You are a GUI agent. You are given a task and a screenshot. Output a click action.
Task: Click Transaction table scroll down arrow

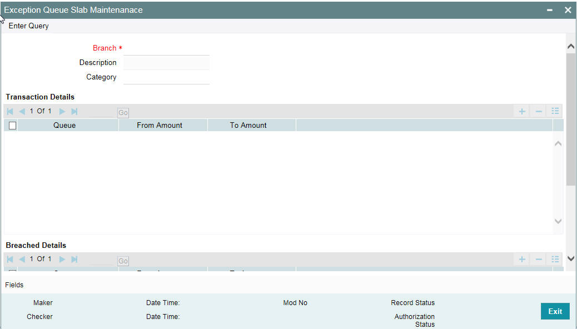[558, 221]
